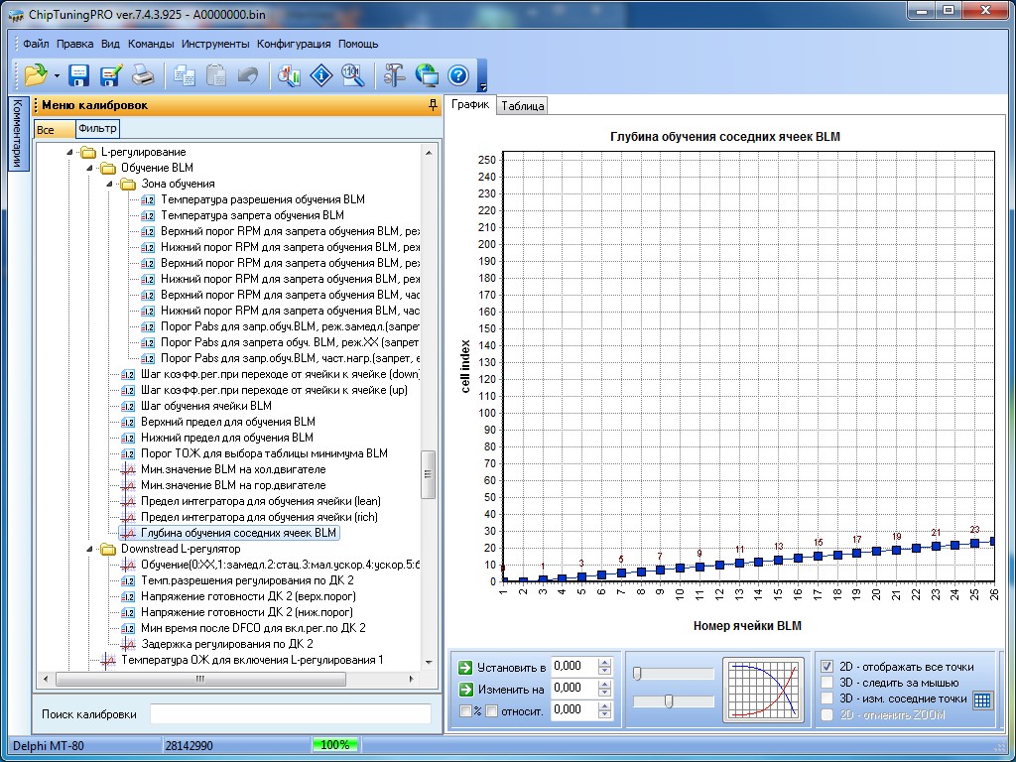Uncheck '2D - отображать все точки'
The image size is (1016, 762).
click(827, 667)
